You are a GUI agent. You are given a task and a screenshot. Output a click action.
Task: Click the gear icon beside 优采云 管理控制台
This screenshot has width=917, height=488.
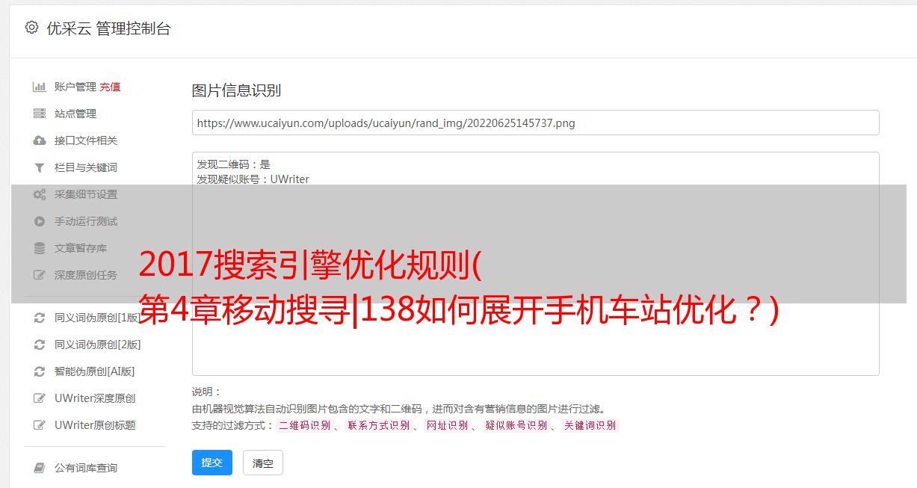coord(31,28)
